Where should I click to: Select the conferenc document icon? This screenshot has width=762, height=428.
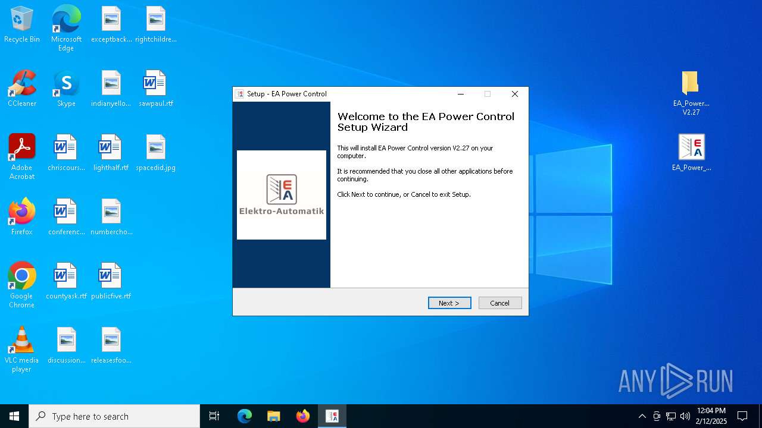[x=66, y=218]
